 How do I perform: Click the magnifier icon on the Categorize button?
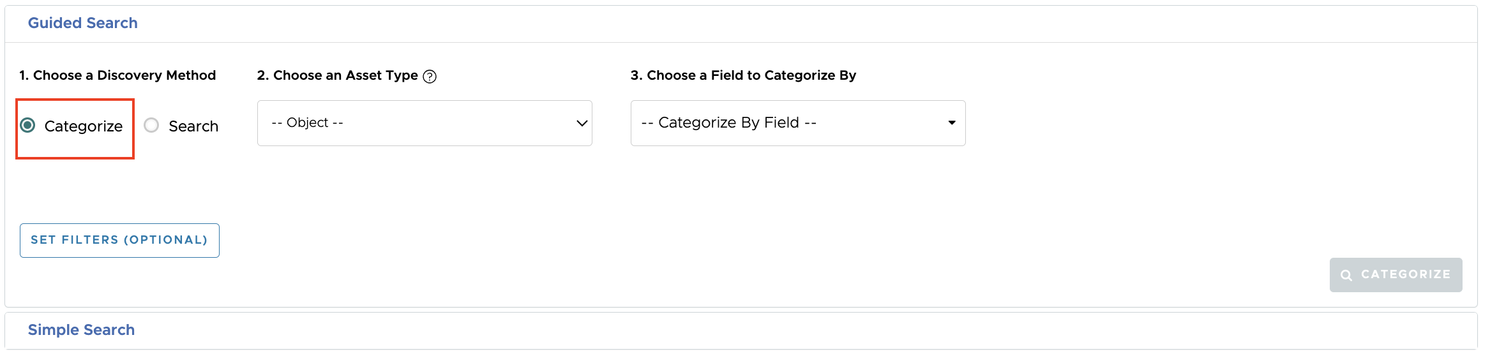1346,275
